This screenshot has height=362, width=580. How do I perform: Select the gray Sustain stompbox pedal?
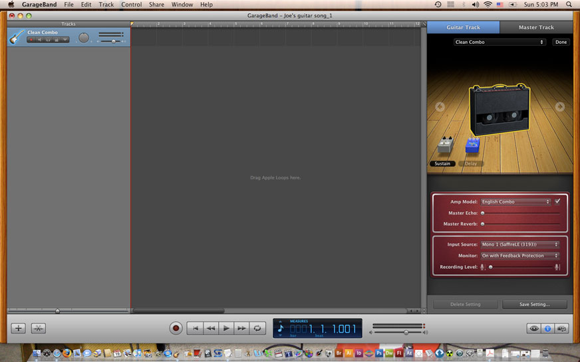tap(444, 146)
